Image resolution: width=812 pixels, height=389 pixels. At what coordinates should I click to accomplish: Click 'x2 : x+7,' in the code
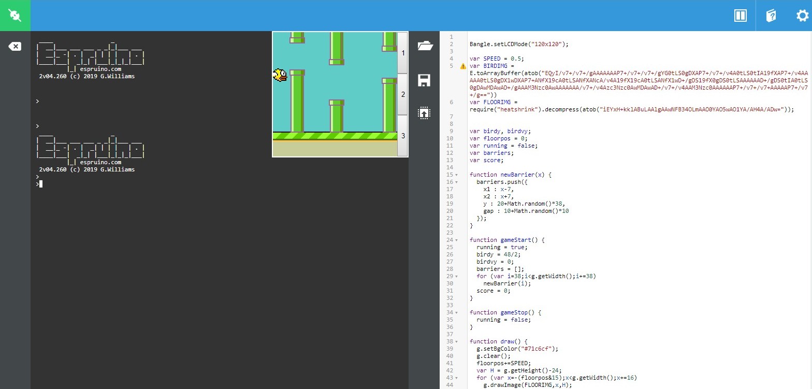pyautogui.click(x=499, y=196)
